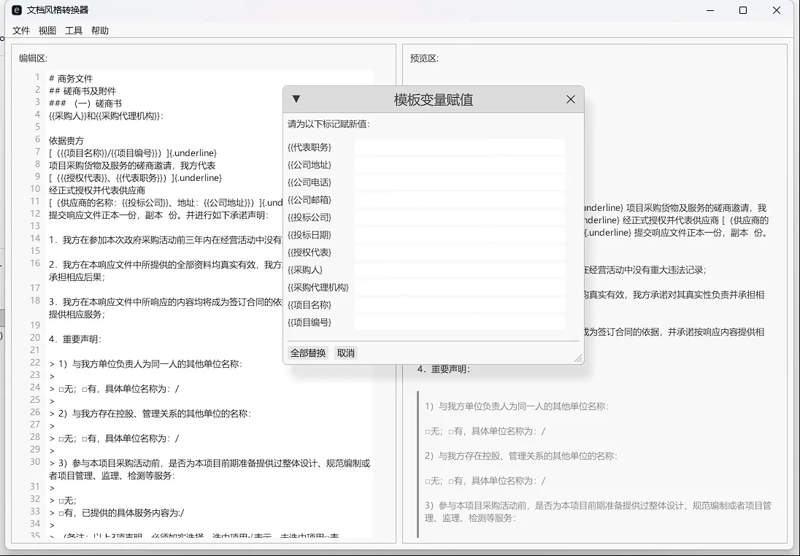Viewport: 800px width, 556px height.
Task: Collapse the dialog using the ▼ triangle
Action: pyautogui.click(x=296, y=99)
